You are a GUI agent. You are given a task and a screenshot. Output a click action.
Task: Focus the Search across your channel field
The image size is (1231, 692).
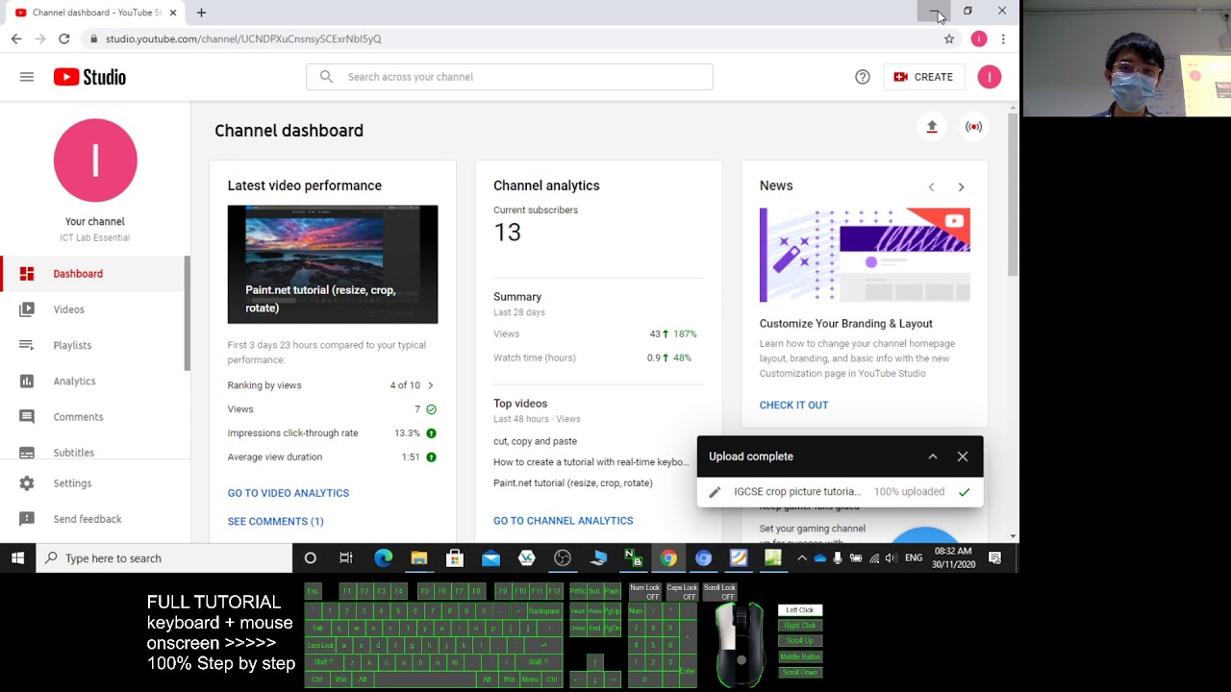click(510, 77)
